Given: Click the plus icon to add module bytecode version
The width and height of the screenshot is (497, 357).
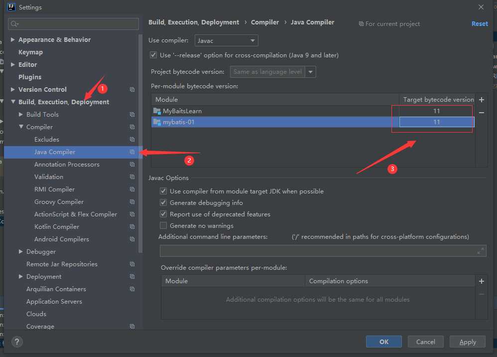Looking at the screenshot, I should (481, 100).
